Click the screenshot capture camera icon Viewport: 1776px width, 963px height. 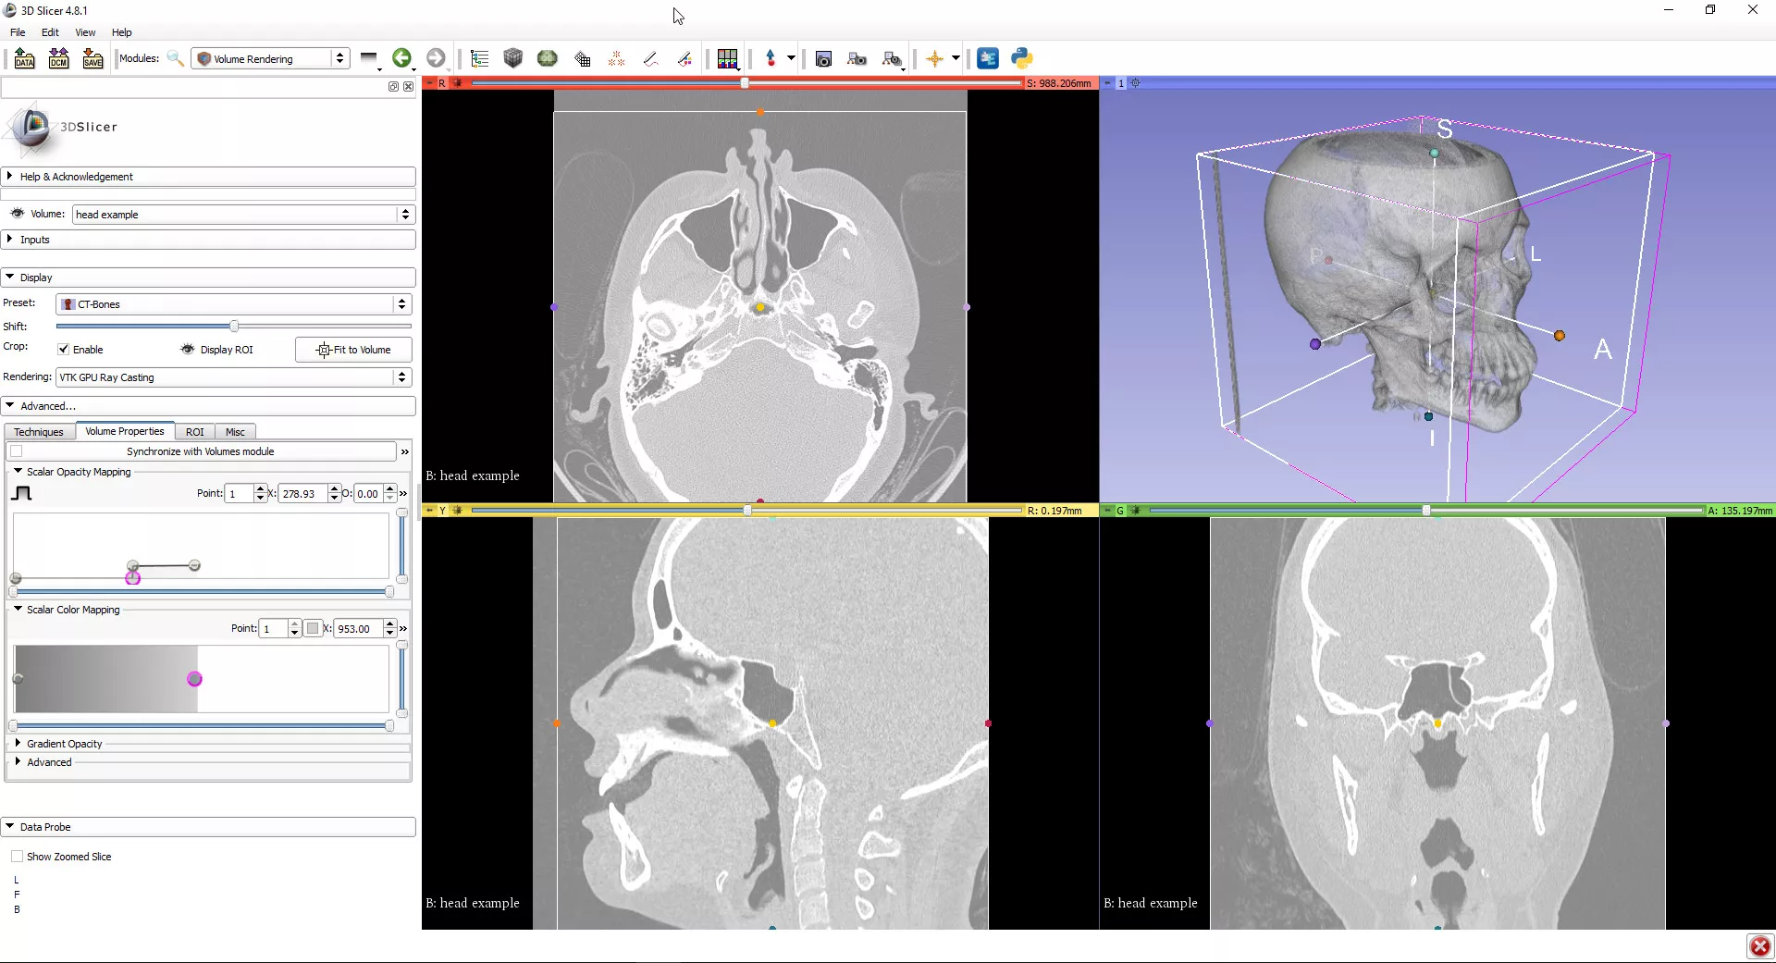[x=823, y=59]
